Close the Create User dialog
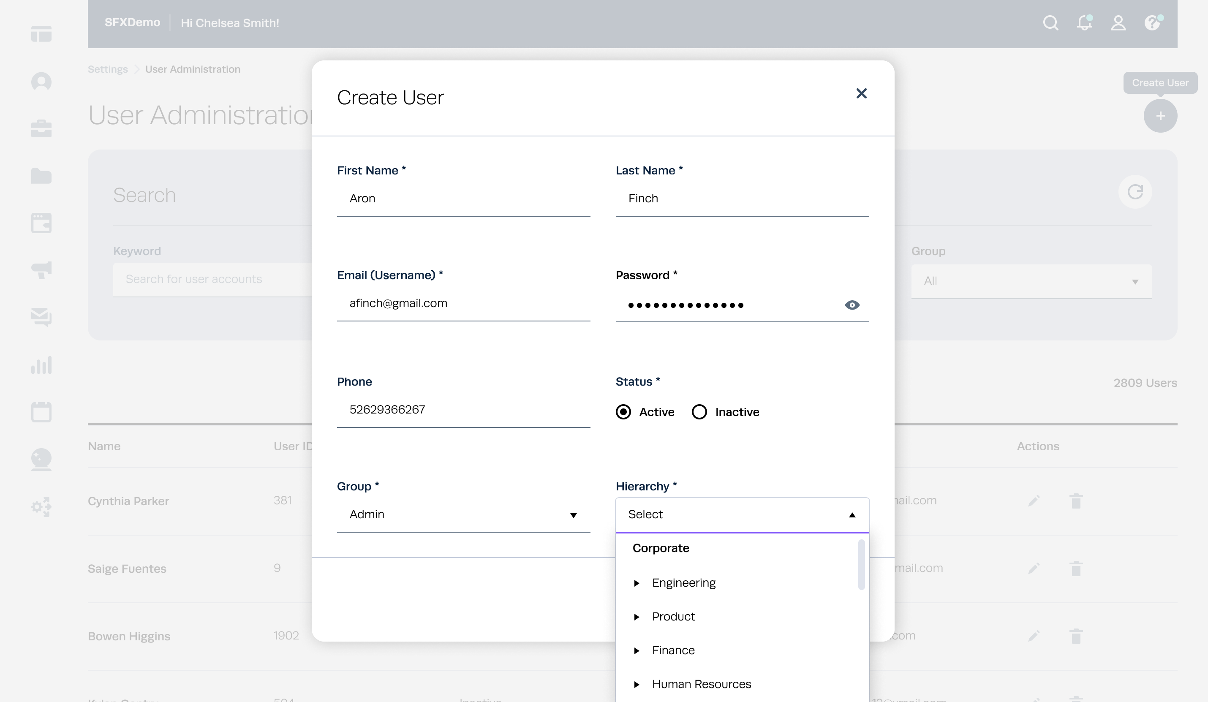 tap(861, 93)
